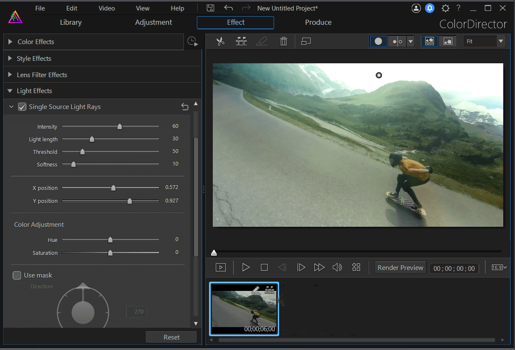Viewport: 515px width, 350px height.
Task: Select the skateboarder clip thumbnail
Action: (244, 309)
